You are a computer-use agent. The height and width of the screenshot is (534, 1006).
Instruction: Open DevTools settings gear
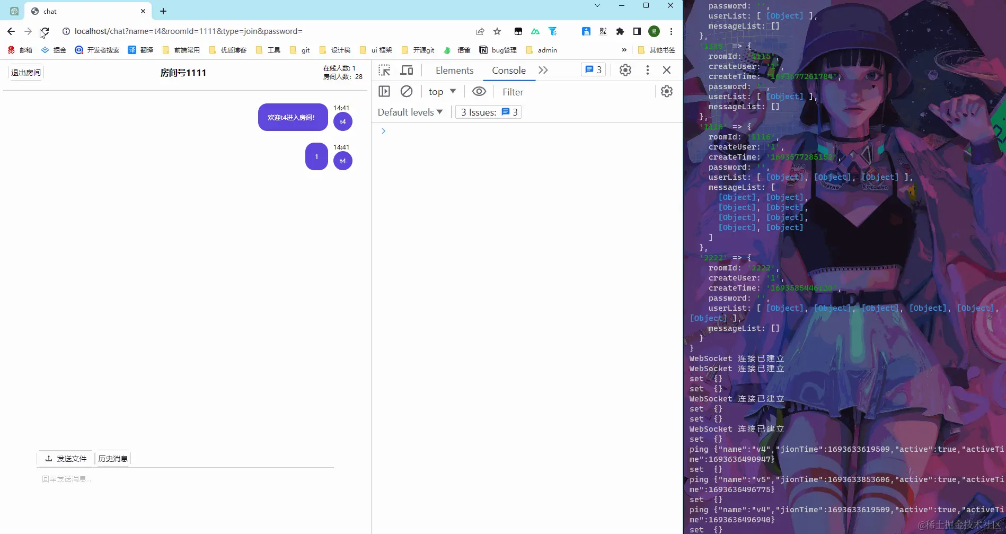tap(625, 70)
